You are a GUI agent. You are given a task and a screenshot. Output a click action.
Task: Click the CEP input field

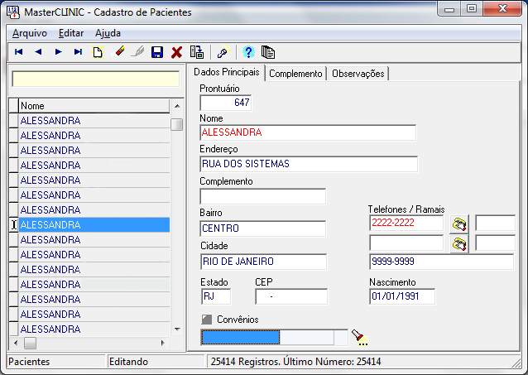(291, 296)
